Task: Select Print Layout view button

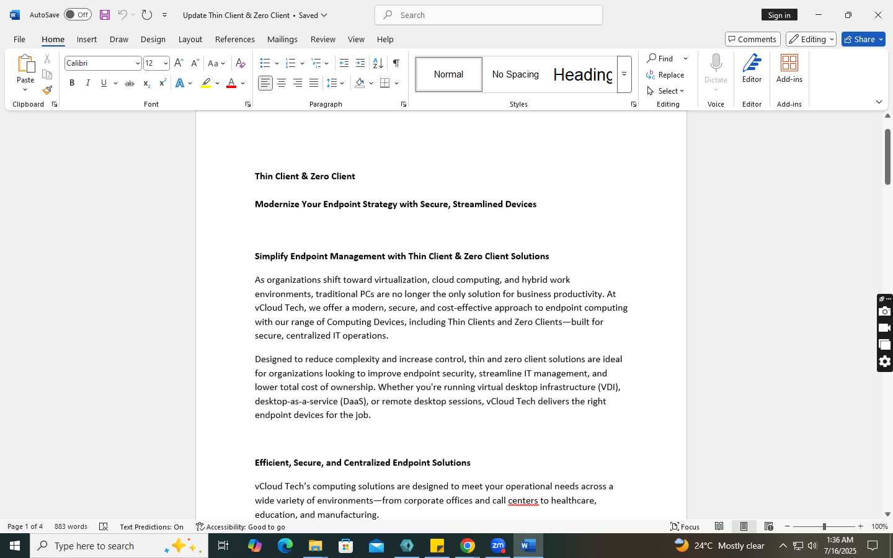Action: pos(744,526)
